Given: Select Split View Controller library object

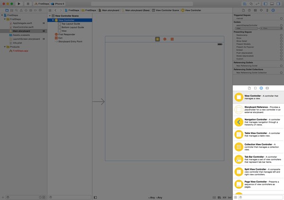Looking at the screenshot, I should 258,172.
